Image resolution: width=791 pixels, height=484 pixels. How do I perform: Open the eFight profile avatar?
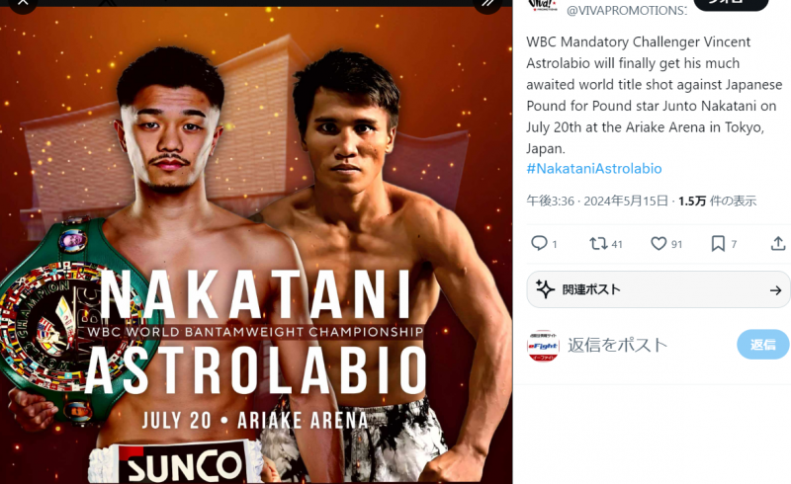[x=543, y=345]
